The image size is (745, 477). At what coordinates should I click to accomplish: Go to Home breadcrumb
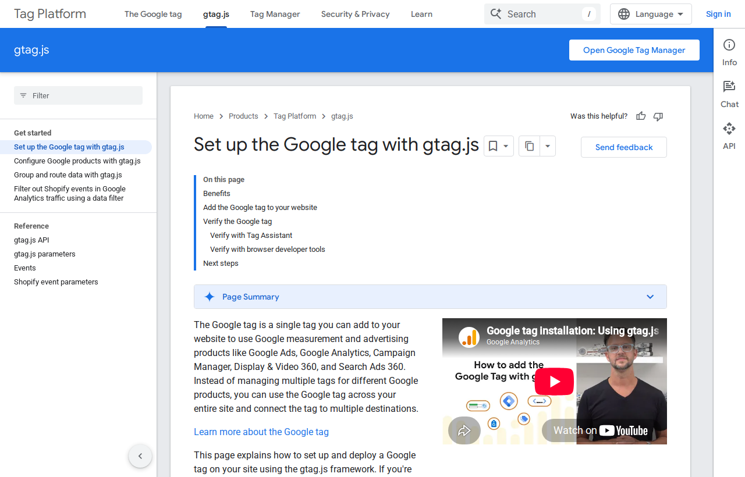(x=204, y=116)
